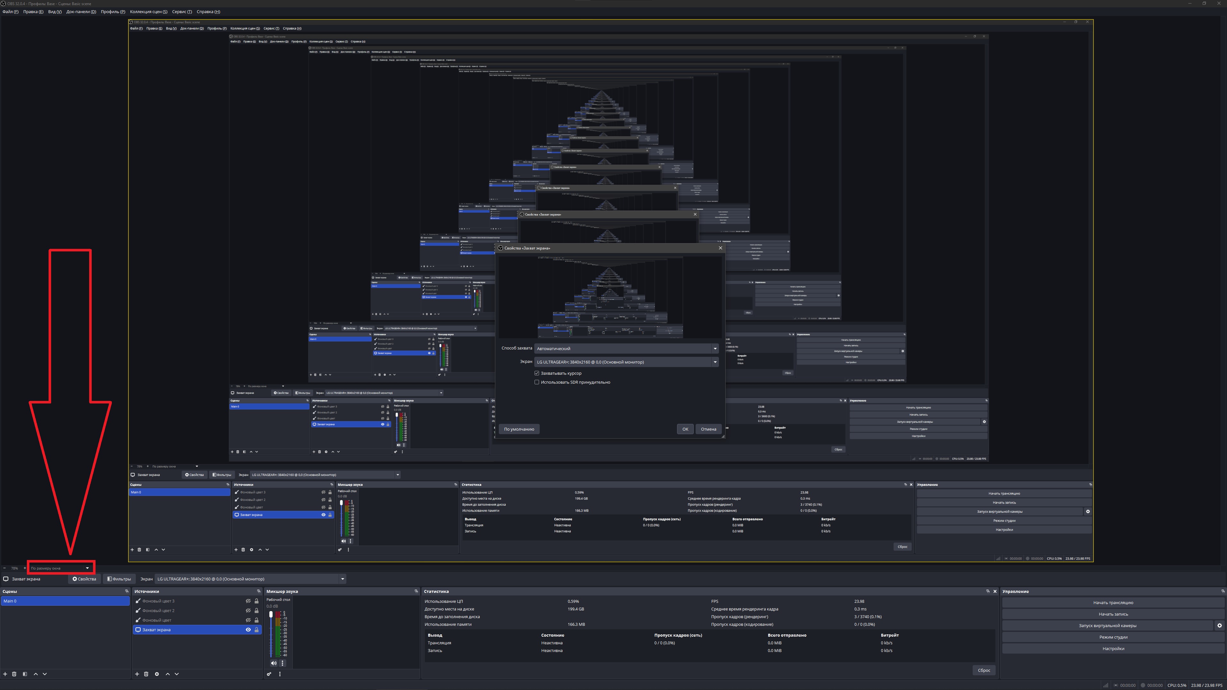Open virtual camera settings gear icon

tap(1219, 626)
